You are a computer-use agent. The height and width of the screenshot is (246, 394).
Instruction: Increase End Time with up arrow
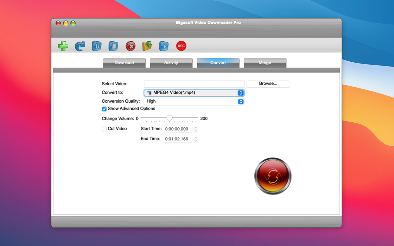tap(196, 137)
